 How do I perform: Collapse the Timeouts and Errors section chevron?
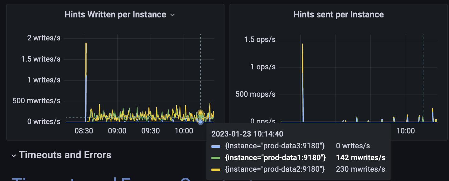pos(14,155)
